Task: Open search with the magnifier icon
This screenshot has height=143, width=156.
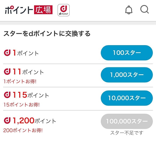Action: tap(145, 9)
